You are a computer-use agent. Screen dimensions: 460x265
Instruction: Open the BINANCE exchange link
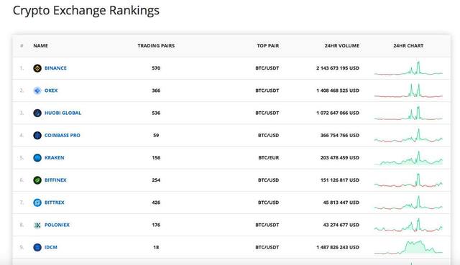55,68
